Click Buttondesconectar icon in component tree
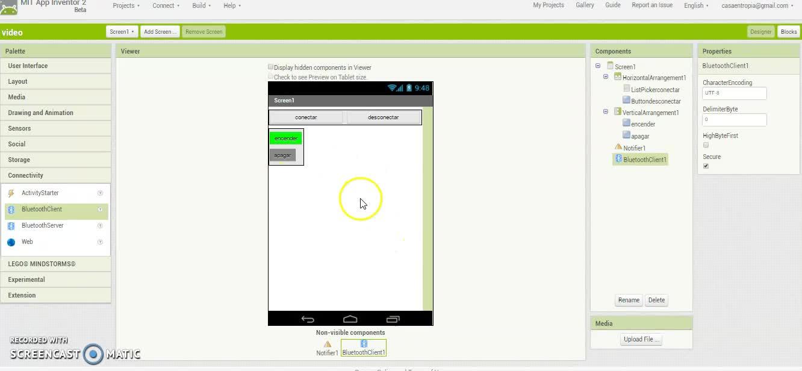Viewport: 802px width, 371px height. pos(627,101)
